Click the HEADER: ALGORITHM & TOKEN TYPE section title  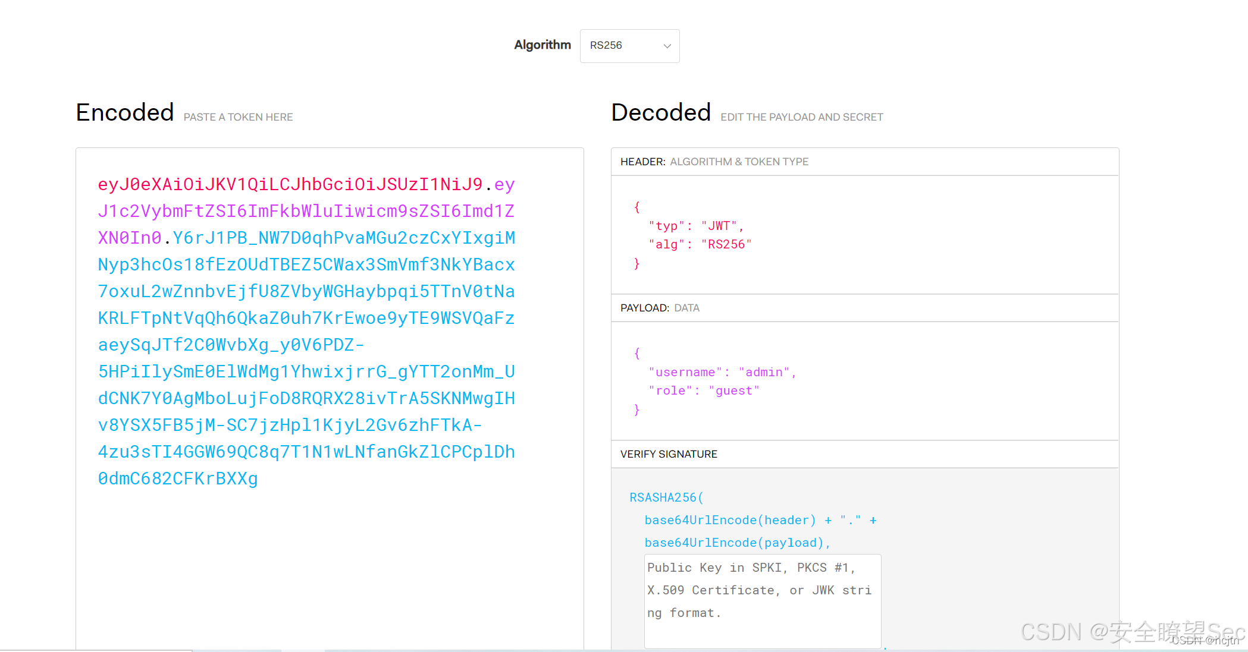tap(714, 162)
